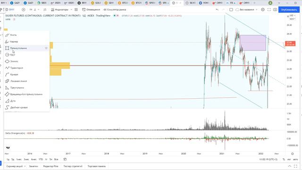Toggle авто auto scale
This screenshot has width=302, height=170.
pyautogui.click(x=295, y=160)
